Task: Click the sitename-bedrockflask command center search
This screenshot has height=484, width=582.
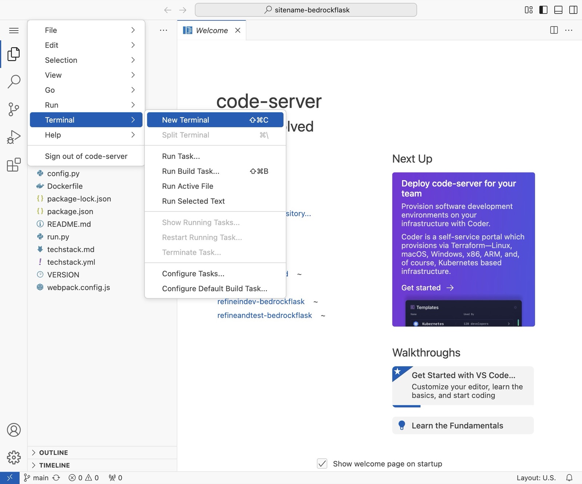Action: coord(306,10)
